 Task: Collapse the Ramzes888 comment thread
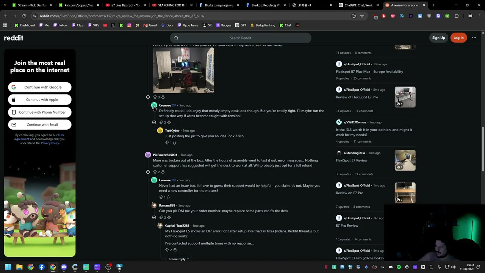[154, 217]
